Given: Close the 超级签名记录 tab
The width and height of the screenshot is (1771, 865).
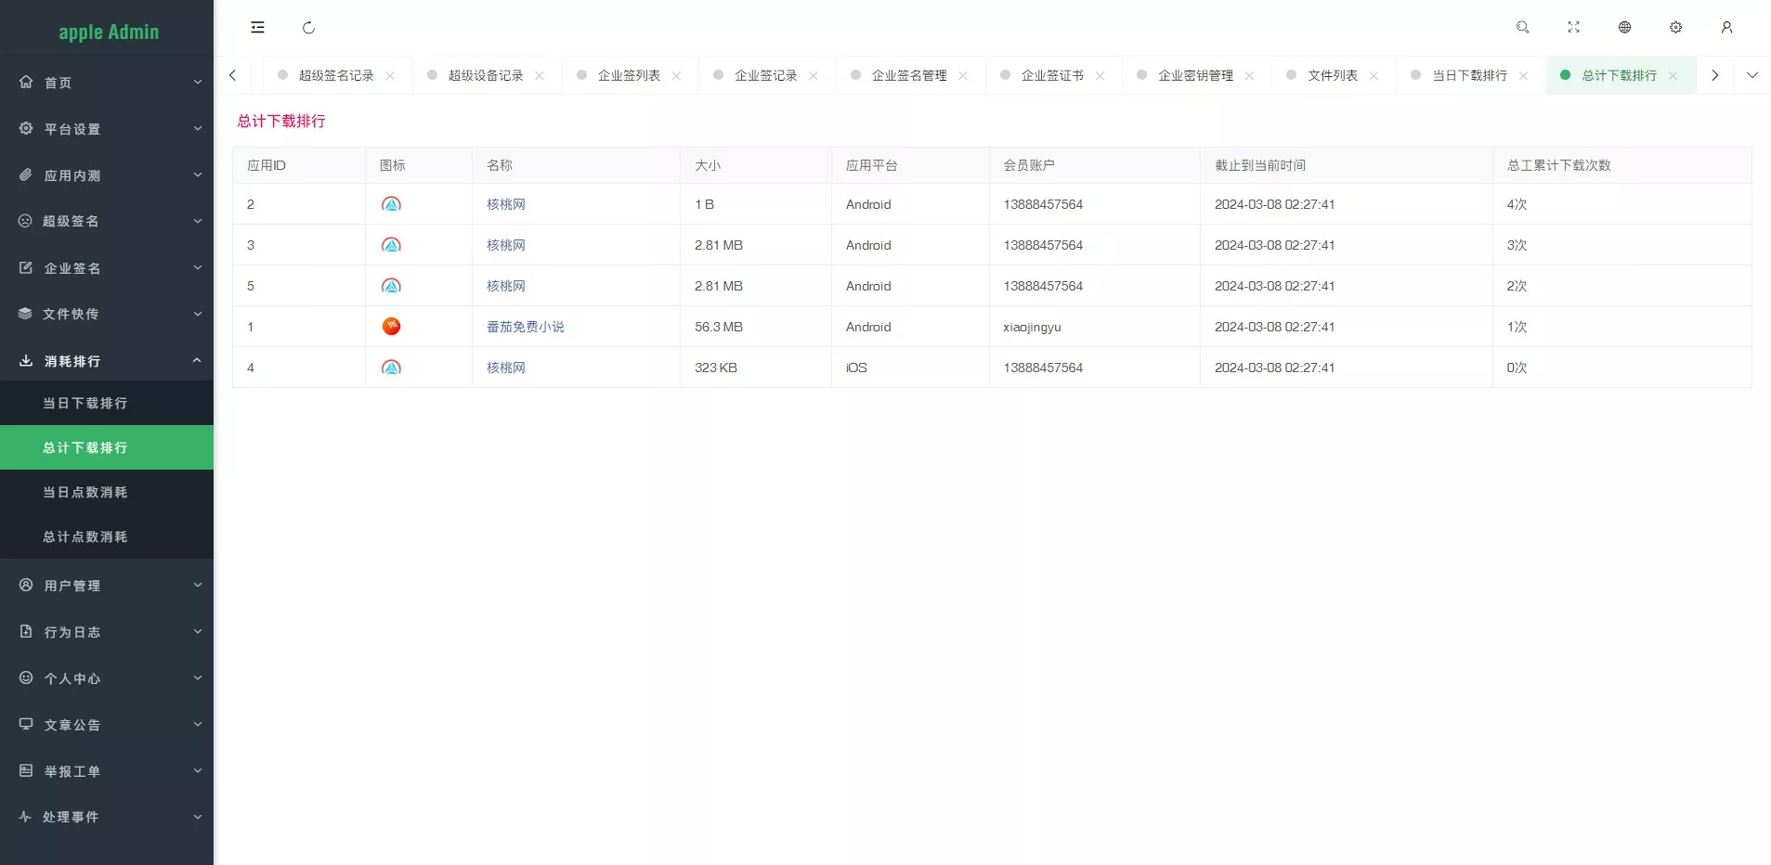Looking at the screenshot, I should coord(390,76).
